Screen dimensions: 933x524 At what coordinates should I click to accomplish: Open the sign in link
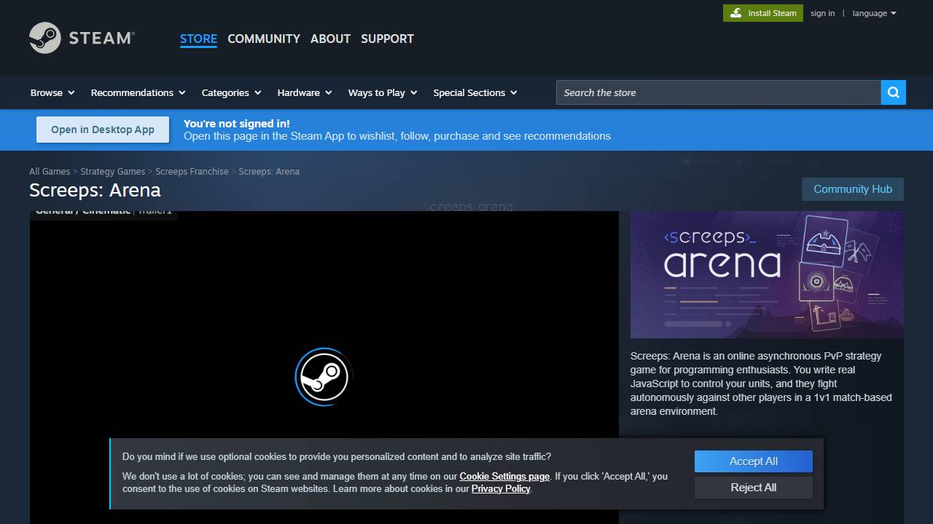(822, 13)
